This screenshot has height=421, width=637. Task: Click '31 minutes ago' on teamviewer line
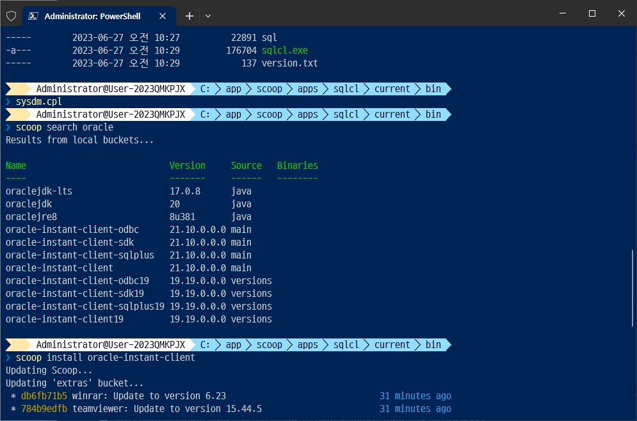(x=415, y=409)
